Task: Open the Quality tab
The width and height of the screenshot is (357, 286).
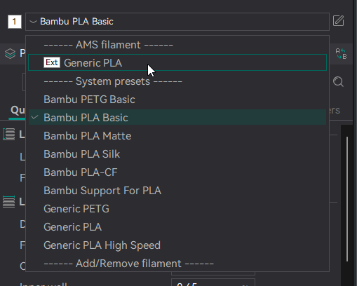Action: (x=18, y=110)
